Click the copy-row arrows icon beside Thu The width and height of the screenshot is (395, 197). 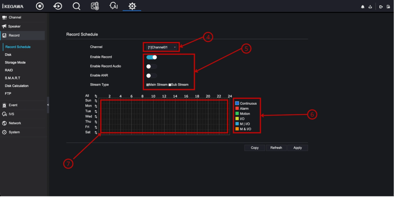point(96,122)
